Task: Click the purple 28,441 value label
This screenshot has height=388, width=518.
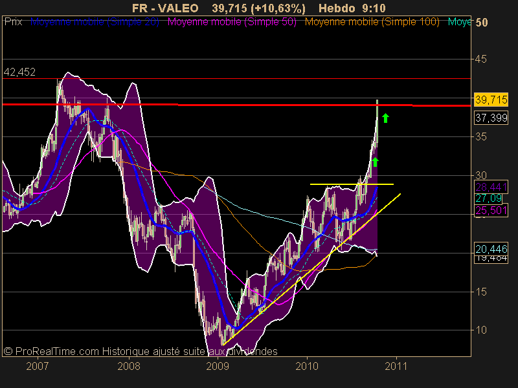Action: coord(491,187)
